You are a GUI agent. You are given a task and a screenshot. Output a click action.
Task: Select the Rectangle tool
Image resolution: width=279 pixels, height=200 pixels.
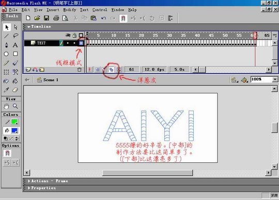tap(16, 54)
